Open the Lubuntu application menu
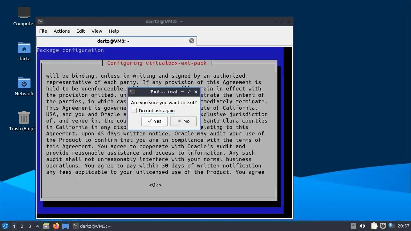Screen dimensions: 411x231 pyautogui.click(x=5, y=226)
